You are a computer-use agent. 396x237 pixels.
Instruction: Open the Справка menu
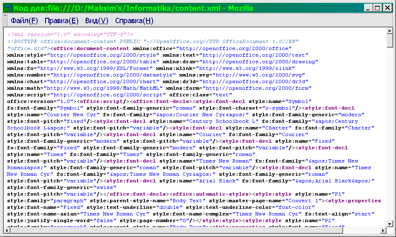click(x=134, y=21)
